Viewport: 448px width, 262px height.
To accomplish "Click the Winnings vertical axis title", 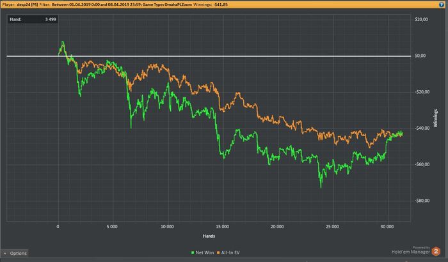I will coord(435,118).
